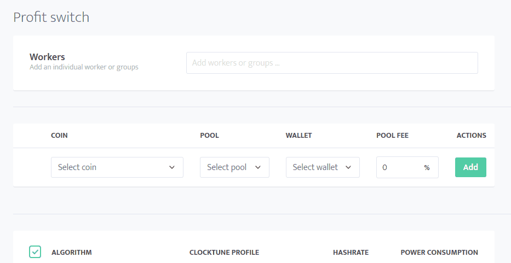Open the Select pool dropdown

point(234,167)
